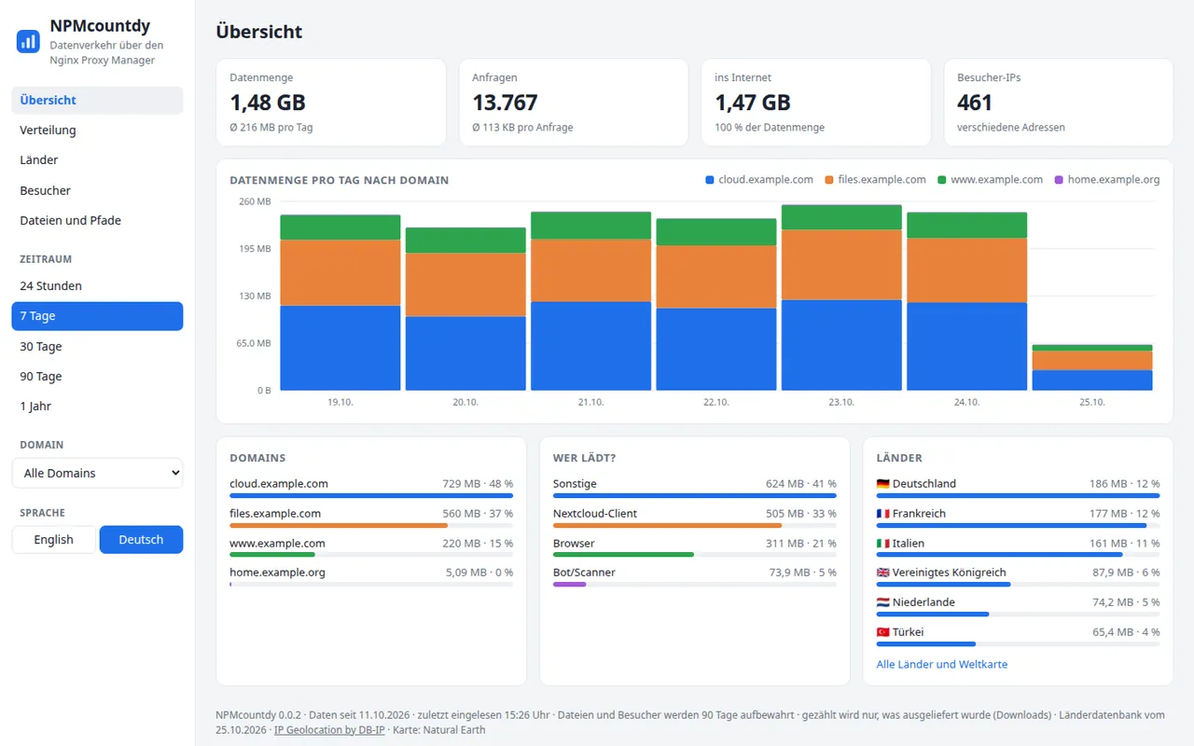
Task: Click the Niederlande flag icon
Action: click(x=882, y=602)
